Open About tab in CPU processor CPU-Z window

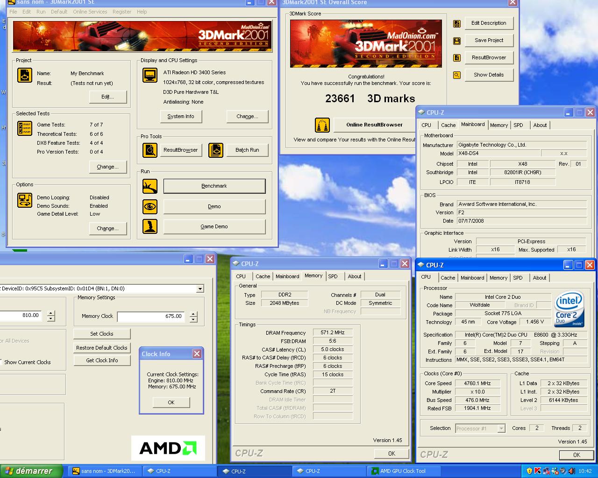(540, 278)
